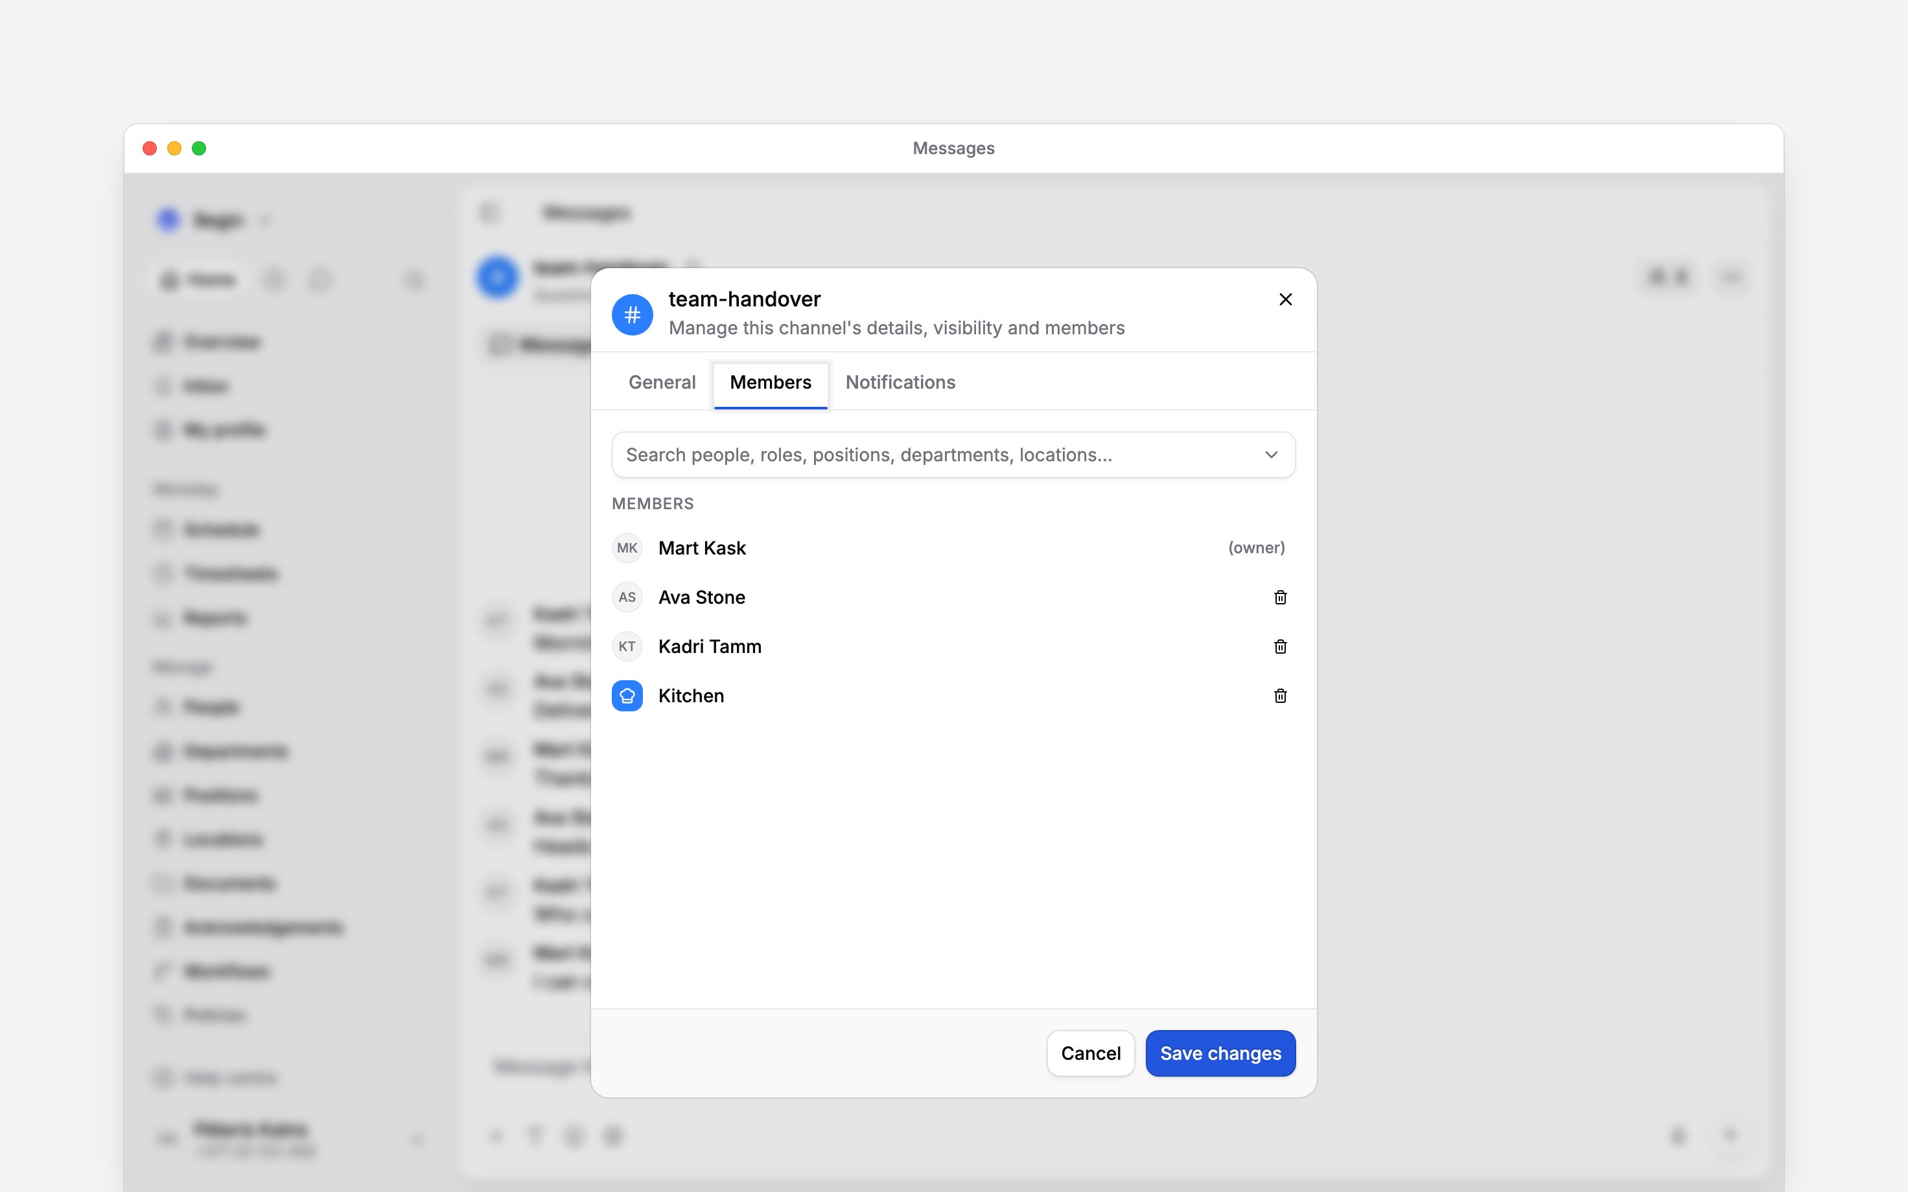Click the (owner) label
The image size is (1908, 1192).
coord(1256,548)
